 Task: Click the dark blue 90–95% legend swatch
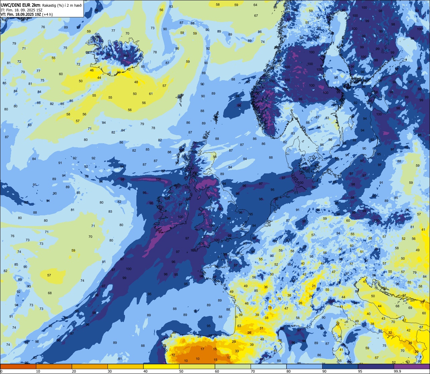pos(340,366)
